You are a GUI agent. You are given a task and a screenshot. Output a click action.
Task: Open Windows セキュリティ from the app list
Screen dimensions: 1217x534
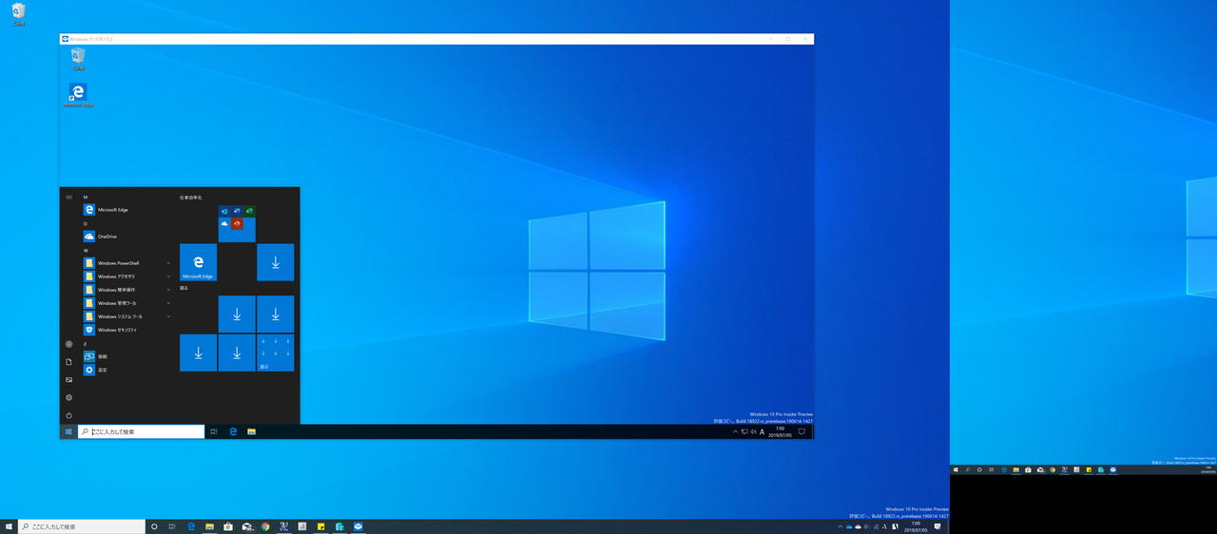(x=127, y=330)
